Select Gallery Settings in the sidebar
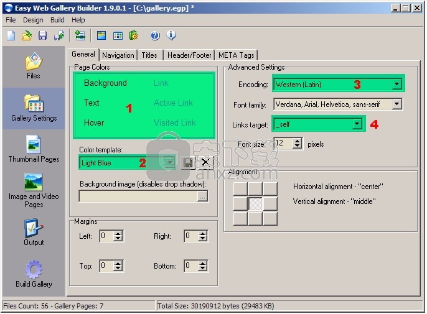The height and width of the screenshot is (314, 427). click(x=34, y=108)
